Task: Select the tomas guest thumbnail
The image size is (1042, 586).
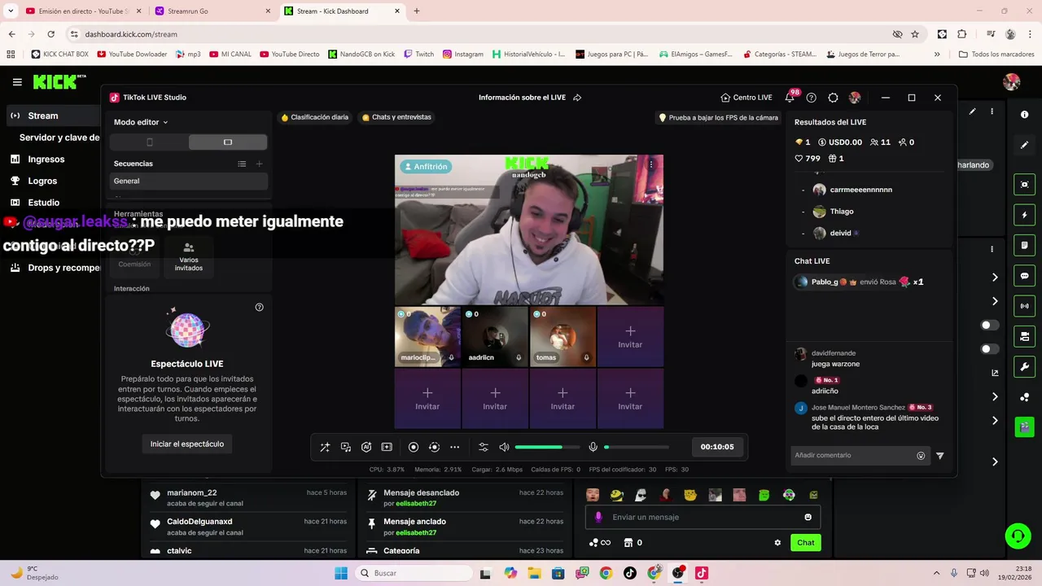Action: coord(563,335)
